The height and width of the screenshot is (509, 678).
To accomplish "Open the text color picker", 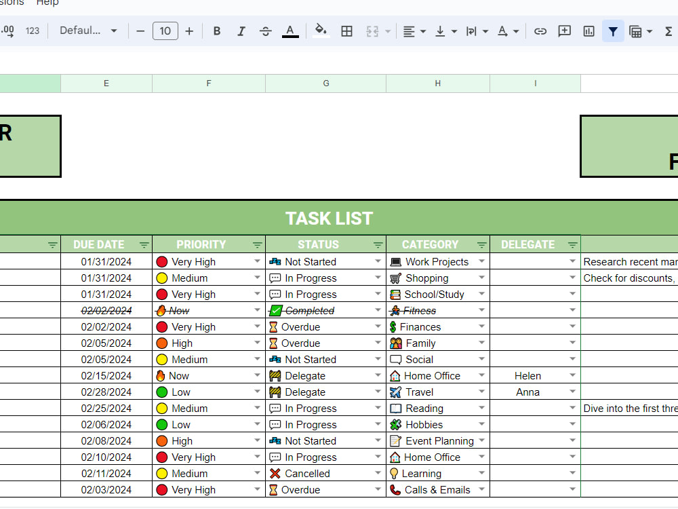I will click(290, 31).
